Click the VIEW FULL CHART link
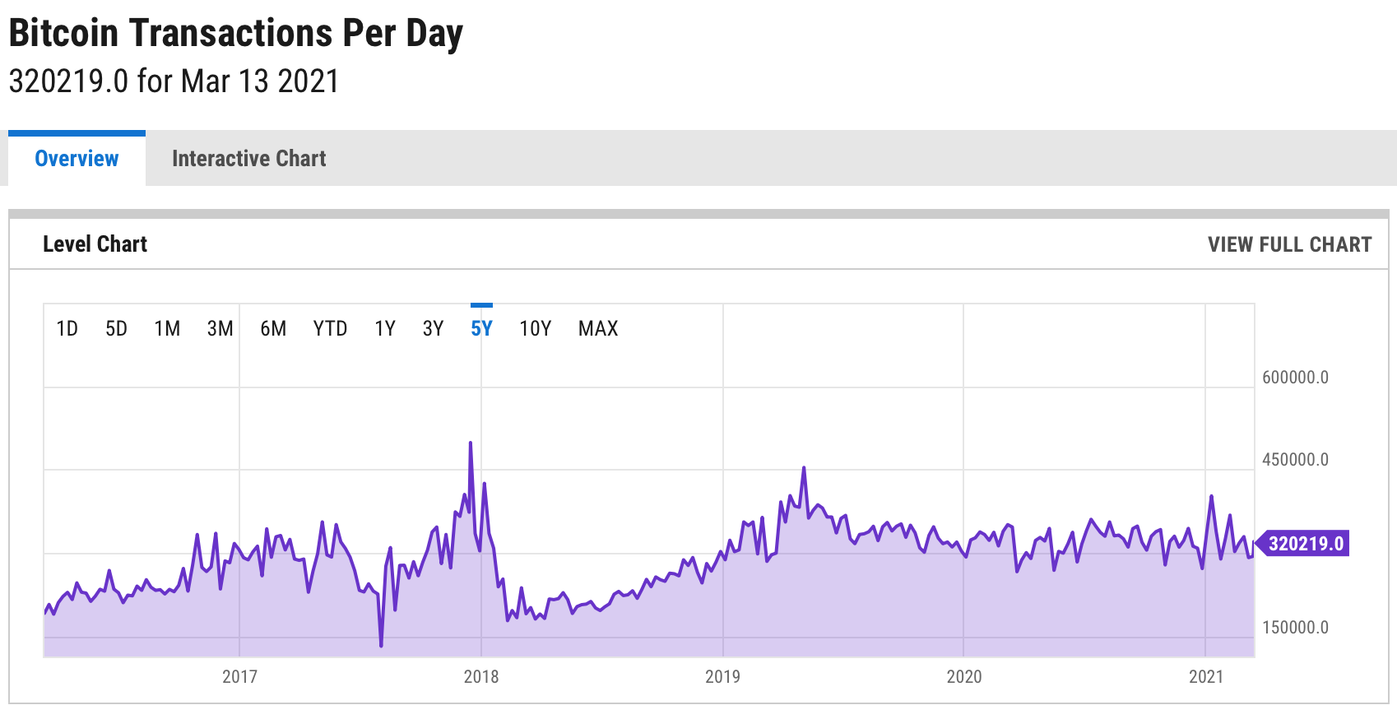The width and height of the screenshot is (1397, 719). [1289, 244]
